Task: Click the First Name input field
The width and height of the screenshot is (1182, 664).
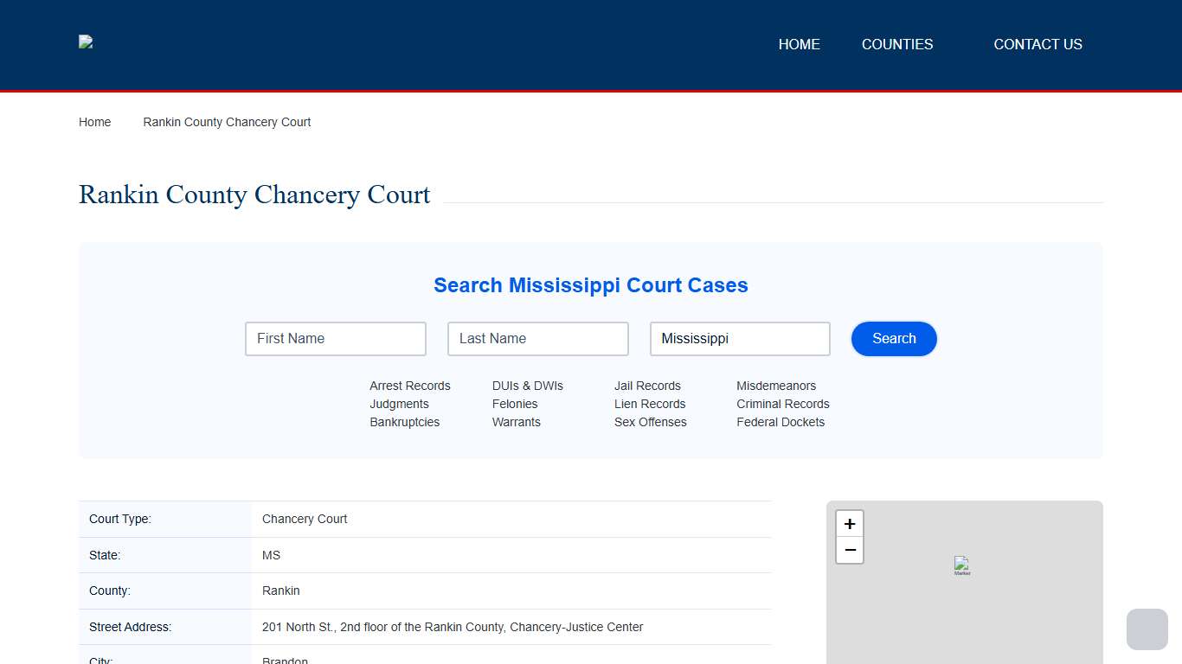Action: click(335, 338)
